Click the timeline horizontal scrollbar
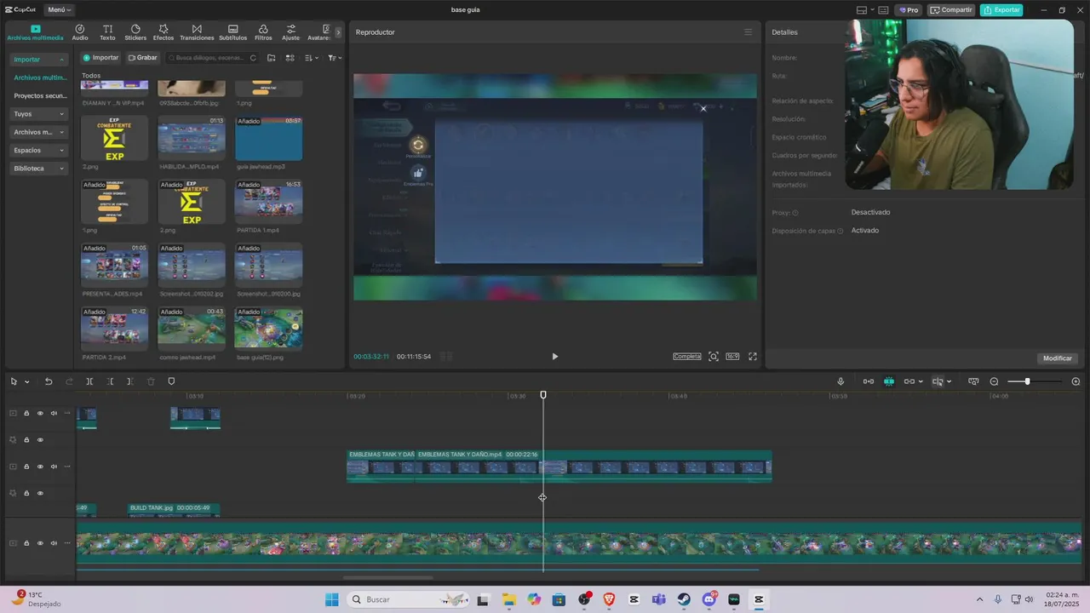 (387, 579)
